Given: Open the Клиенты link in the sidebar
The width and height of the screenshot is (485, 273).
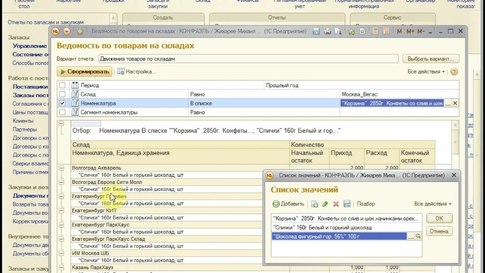Looking at the screenshot, I should pos(23,121).
